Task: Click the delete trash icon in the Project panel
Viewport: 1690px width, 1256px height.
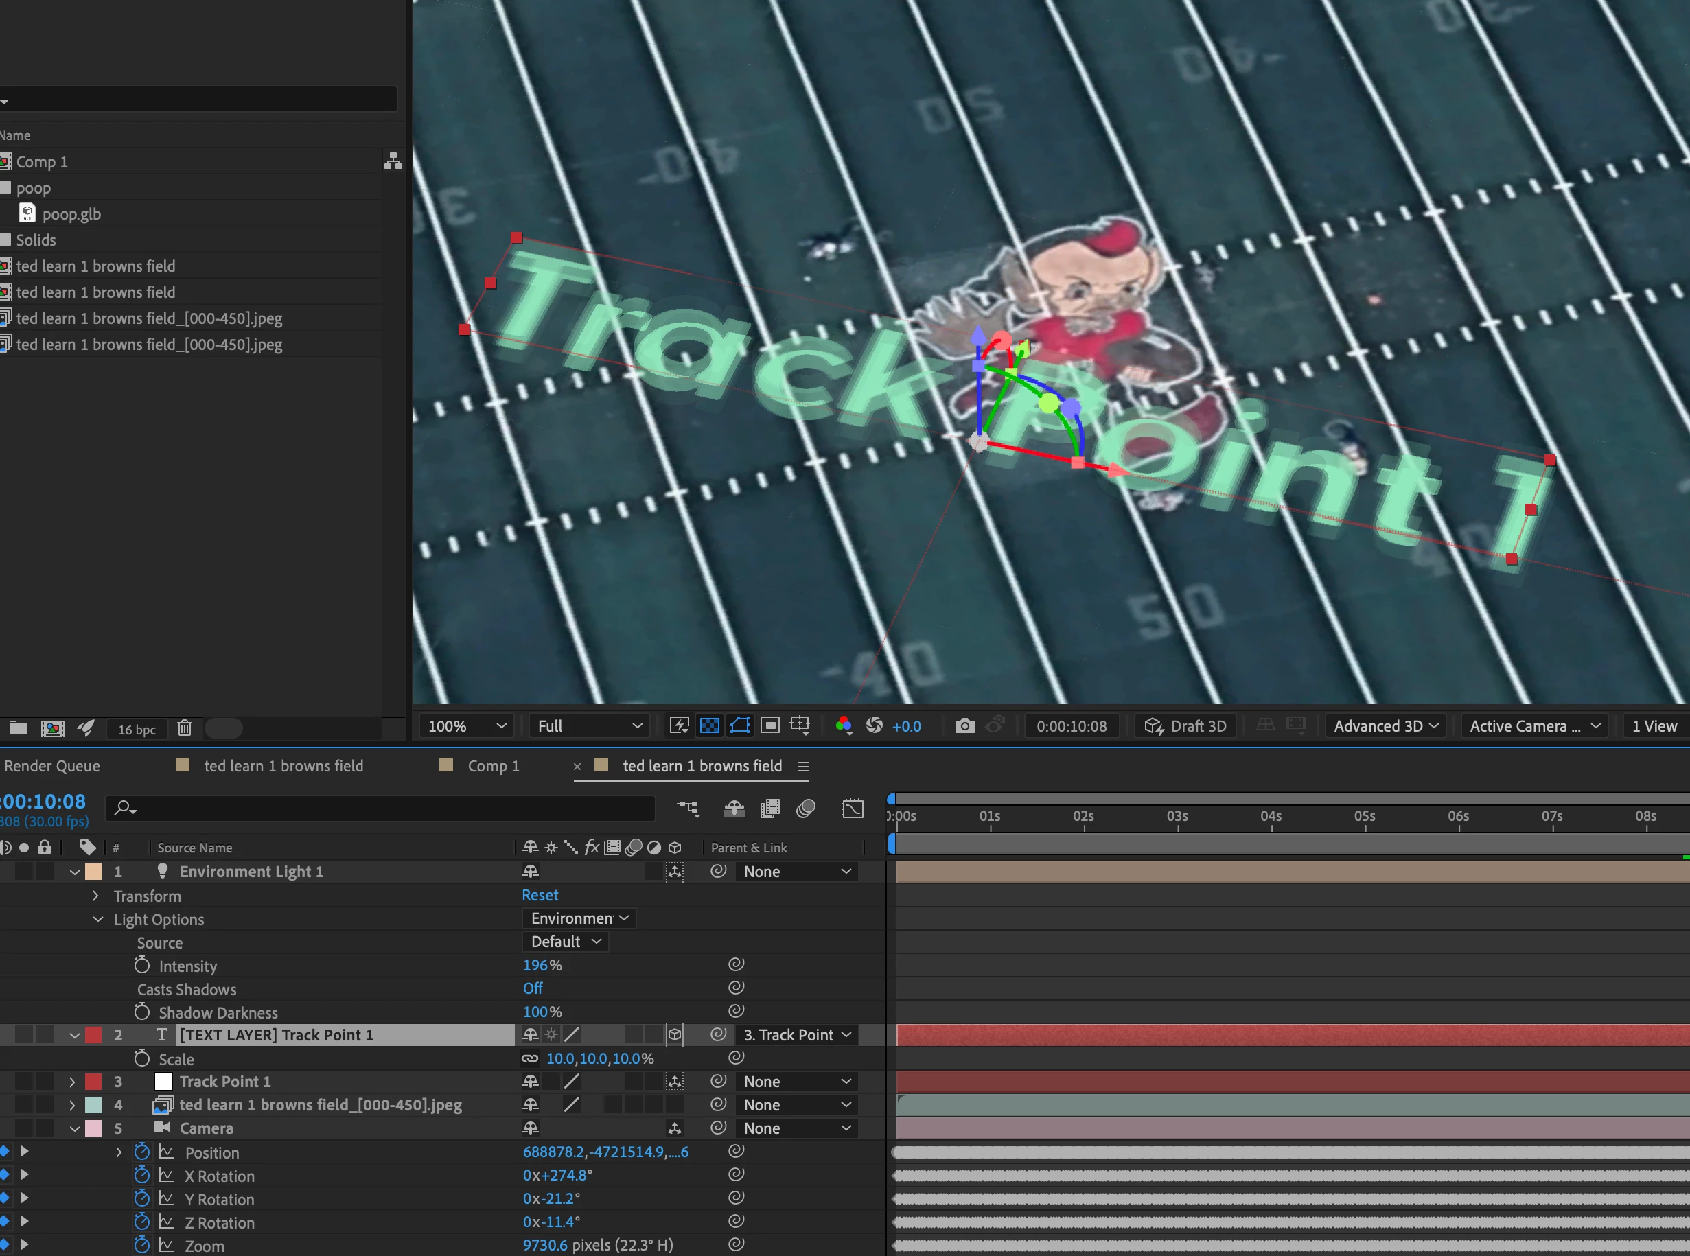Action: point(184,728)
